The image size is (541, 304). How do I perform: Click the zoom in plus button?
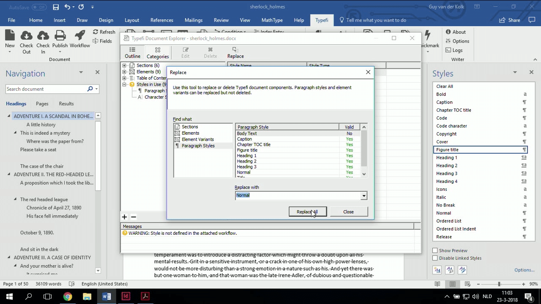[x=524, y=284]
